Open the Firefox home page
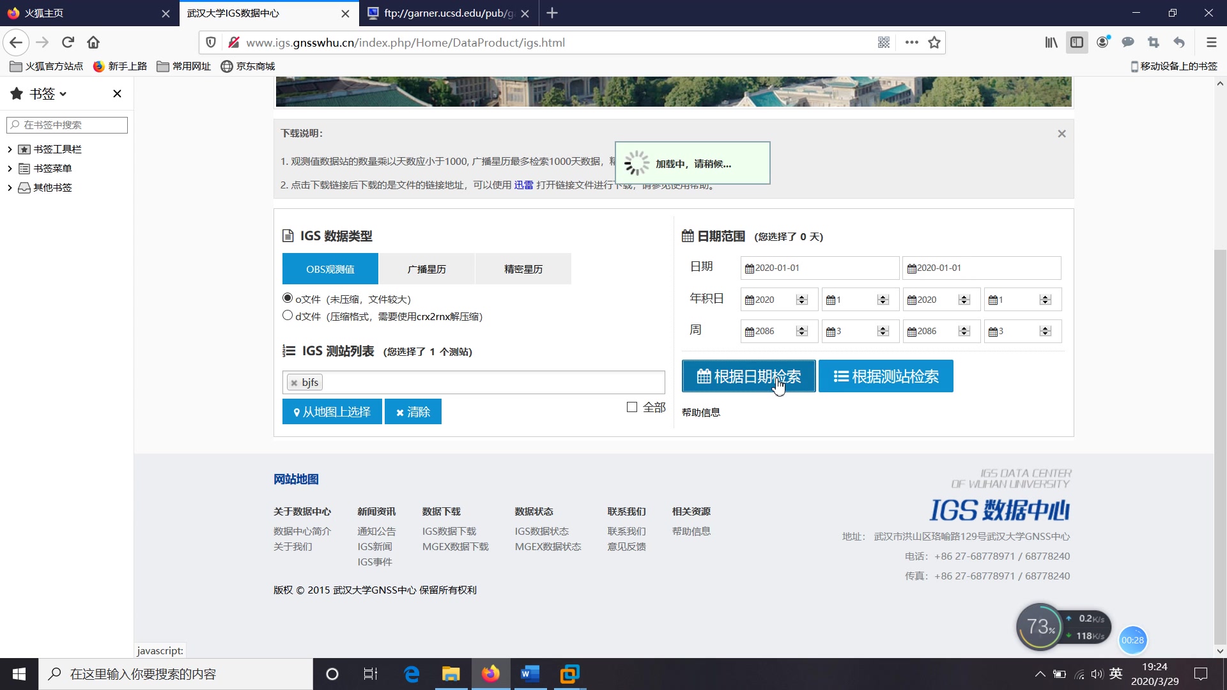1227x690 pixels. 93,43
